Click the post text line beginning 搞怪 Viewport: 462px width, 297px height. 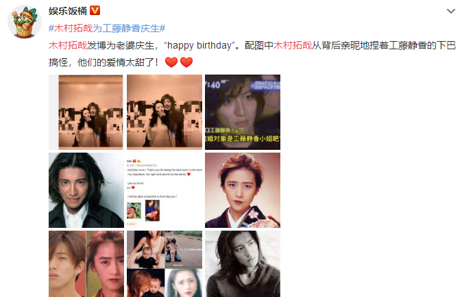[104, 62]
